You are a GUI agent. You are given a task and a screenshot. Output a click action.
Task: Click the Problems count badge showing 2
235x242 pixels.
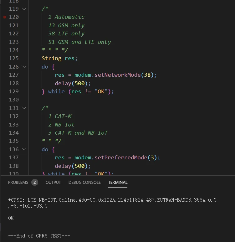pos(34,183)
